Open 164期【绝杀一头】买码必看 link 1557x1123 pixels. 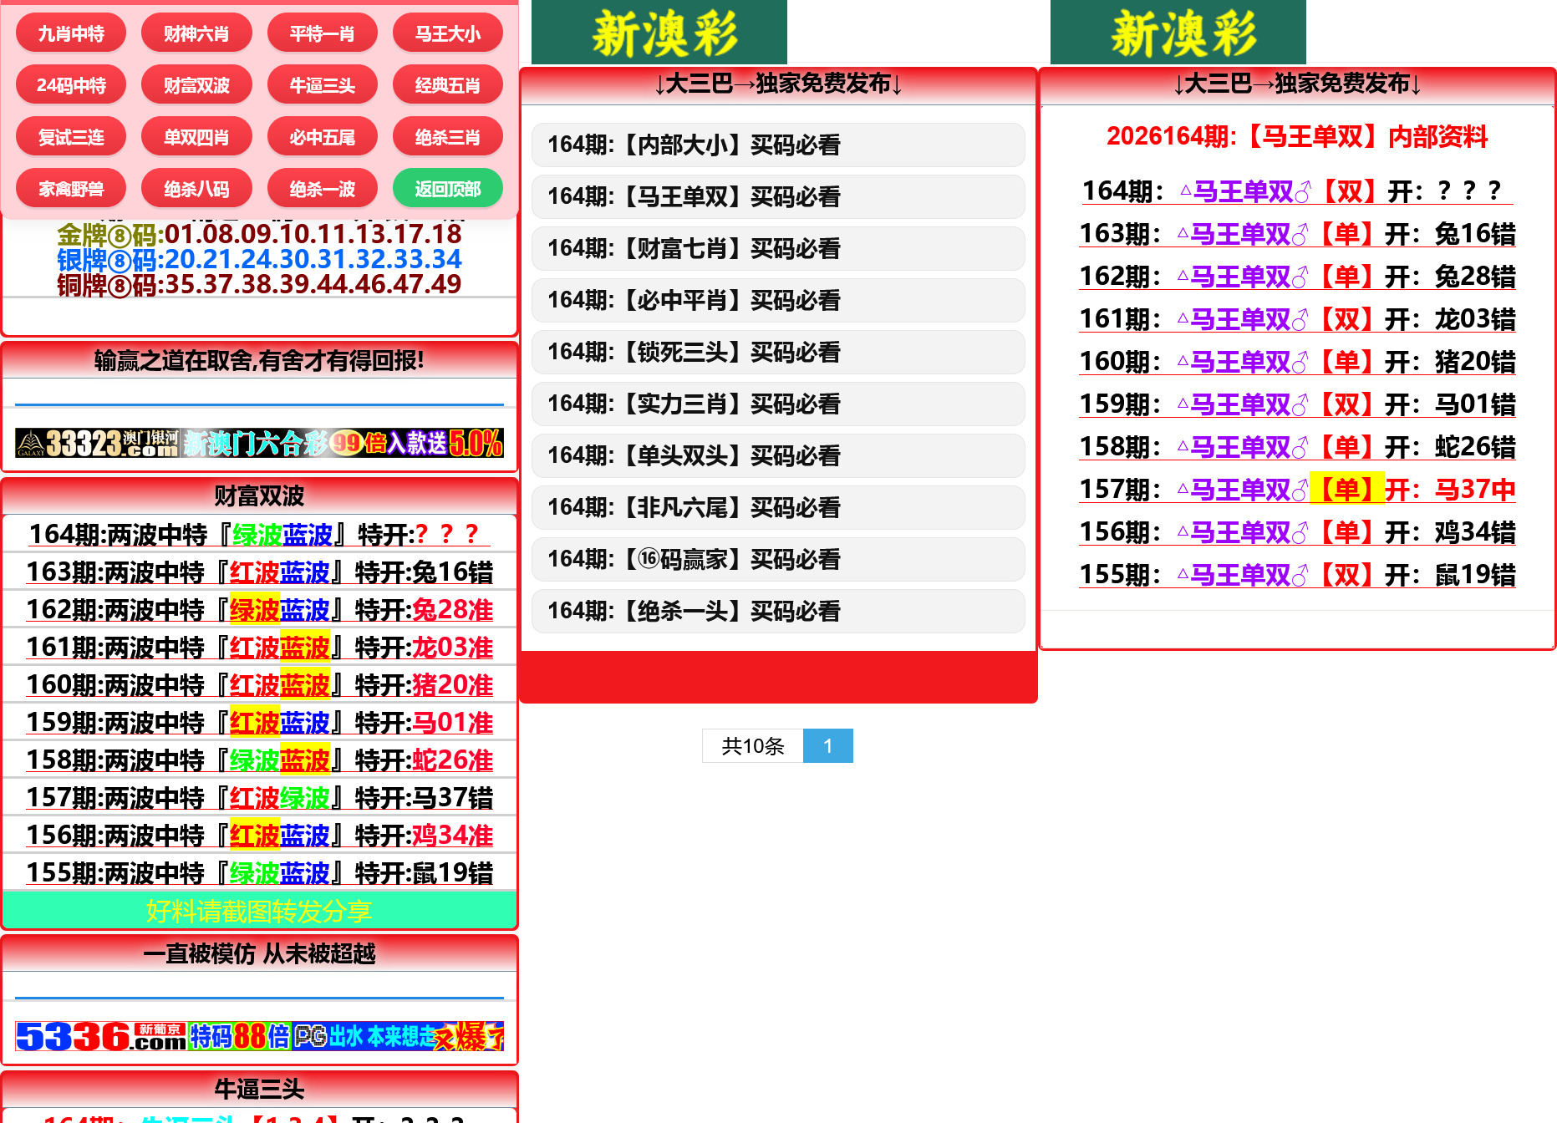pos(778,611)
